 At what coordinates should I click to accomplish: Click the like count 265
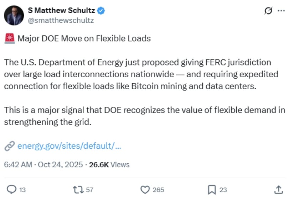158,190
